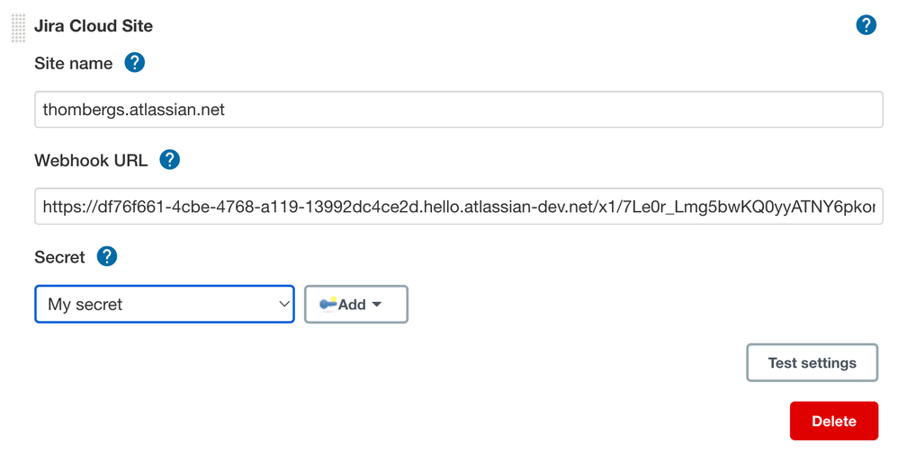
Task: Expand the Add button caret menu
Action: pyautogui.click(x=376, y=305)
